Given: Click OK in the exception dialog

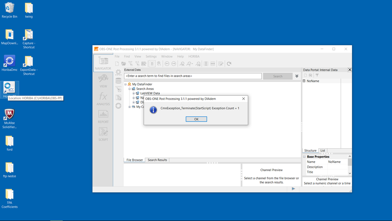Looking at the screenshot, I should click(196, 119).
